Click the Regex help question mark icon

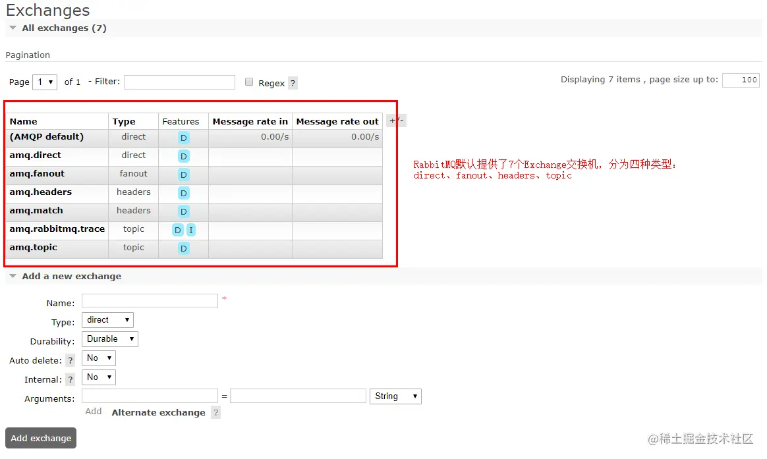[293, 83]
